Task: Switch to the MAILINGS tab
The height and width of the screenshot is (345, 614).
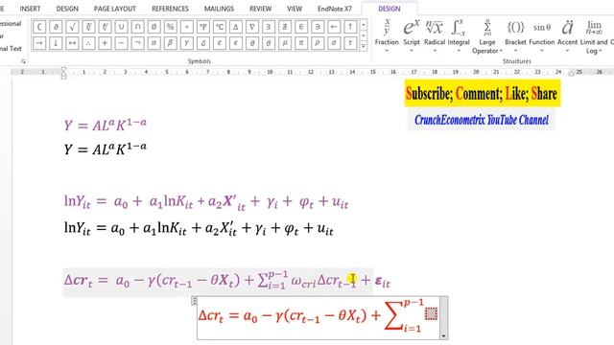Action: [x=219, y=9]
